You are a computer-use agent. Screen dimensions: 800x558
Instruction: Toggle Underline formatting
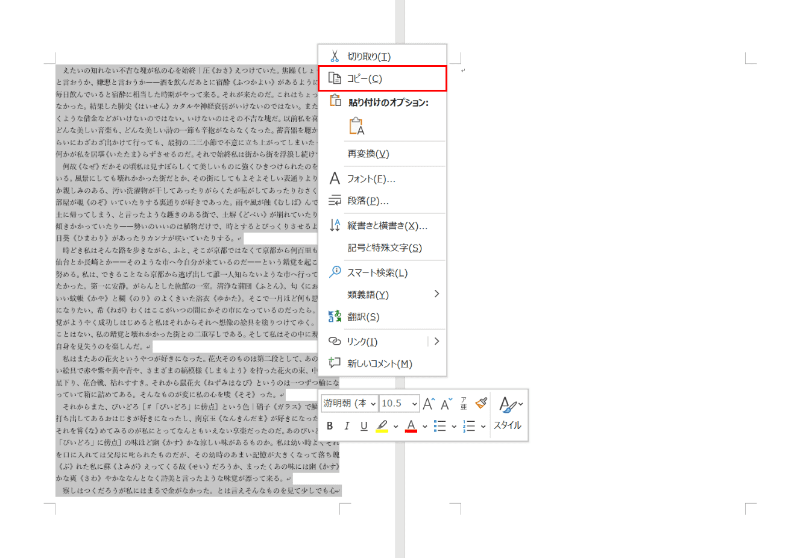tap(364, 426)
